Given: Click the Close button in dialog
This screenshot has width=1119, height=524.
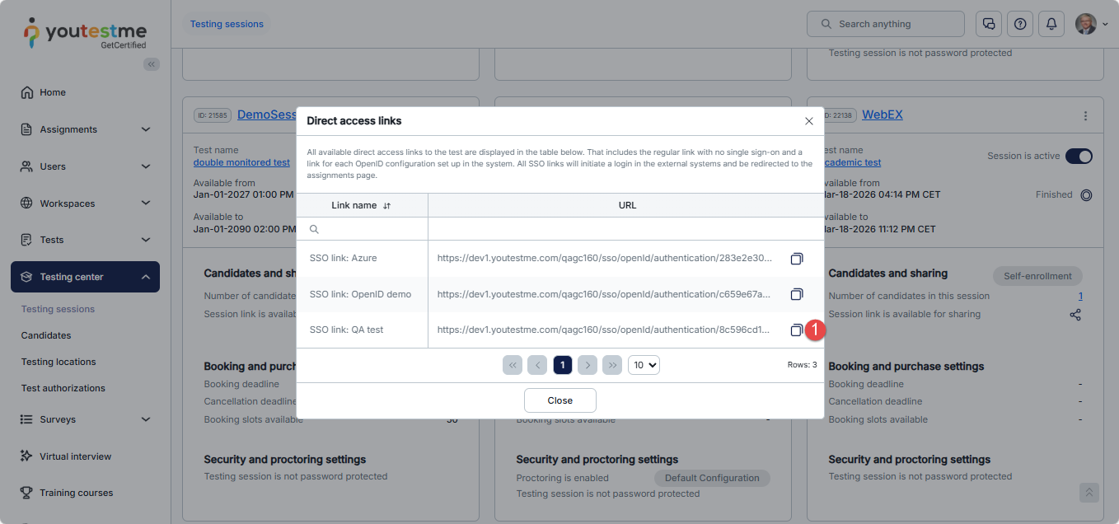Looking at the screenshot, I should click(x=559, y=400).
